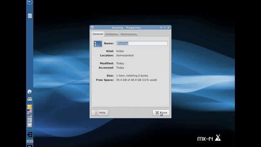
Task: Click the Close button
Action: (x=161, y=113)
